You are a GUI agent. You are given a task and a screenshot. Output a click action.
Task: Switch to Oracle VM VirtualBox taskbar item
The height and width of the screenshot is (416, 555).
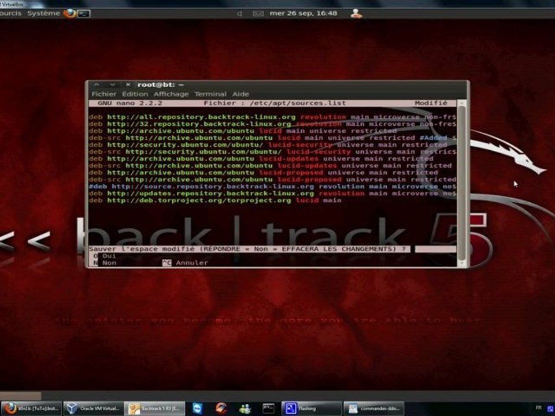tap(94, 408)
